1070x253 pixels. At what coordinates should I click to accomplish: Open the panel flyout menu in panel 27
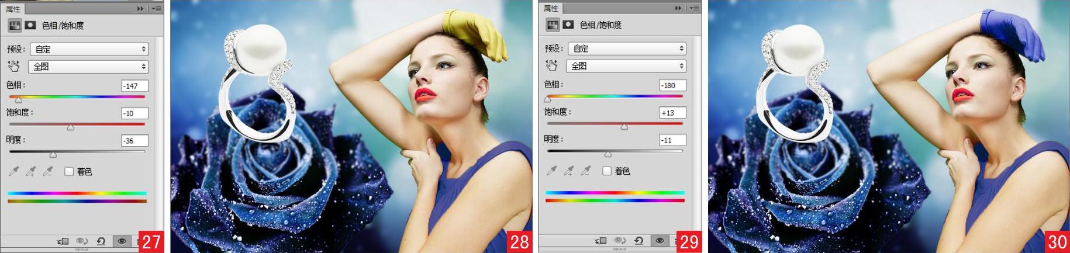coord(156,9)
